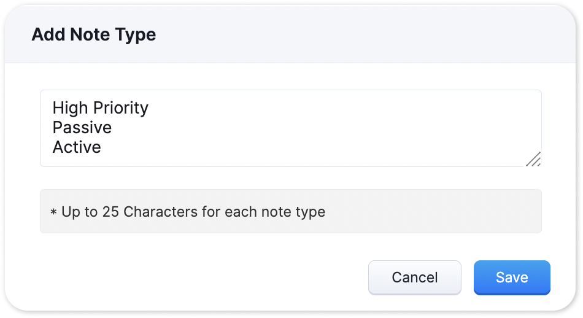583x318 pixels.
Task: Place cursor on the "Passive" line
Action: [x=82, y=128]
